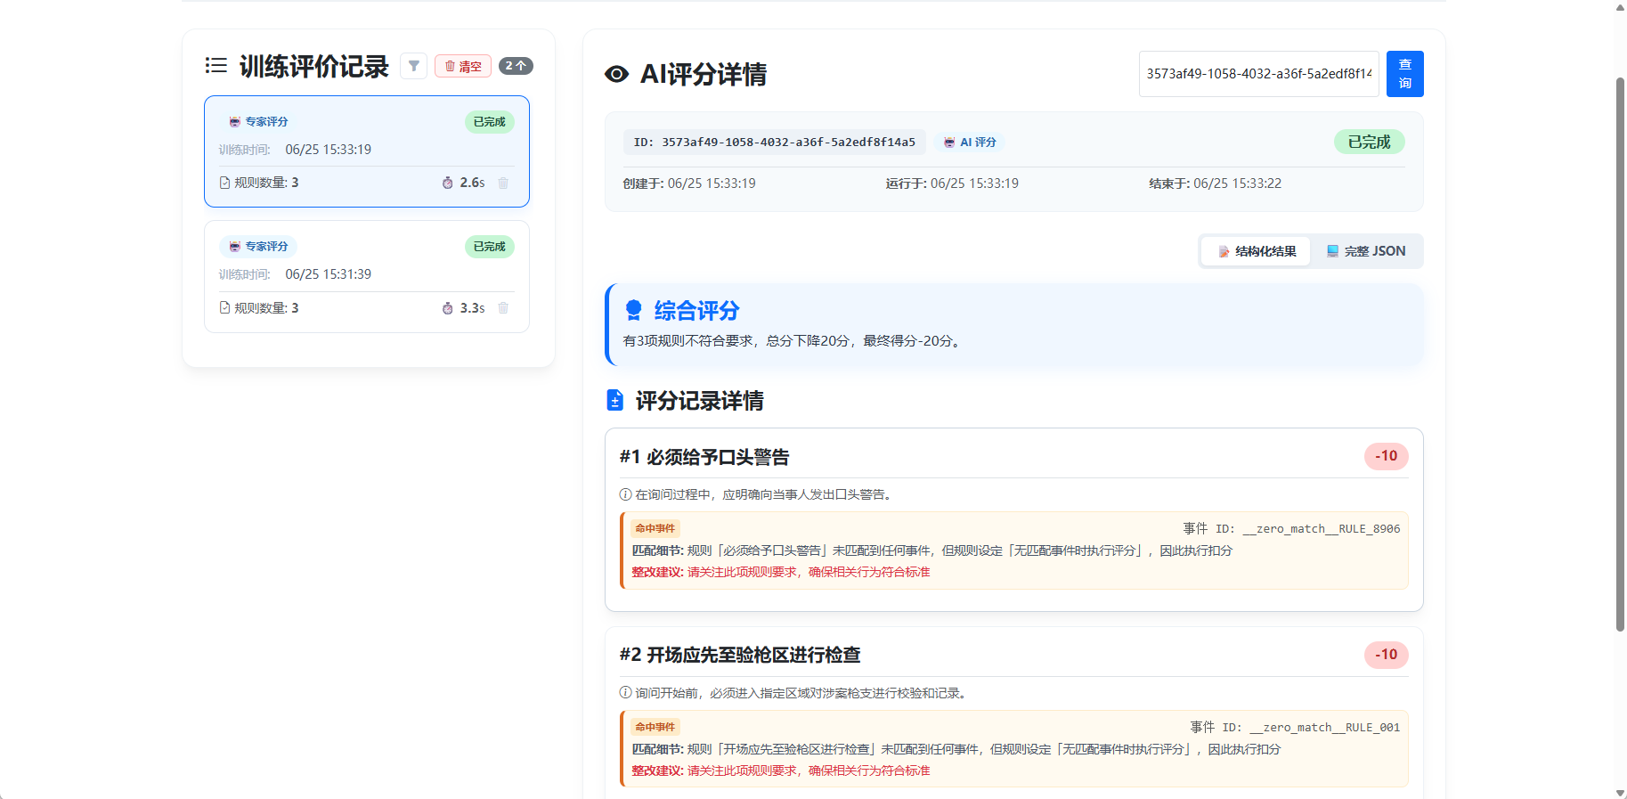Click the list icon next to 训练评价记录
Screen dimensions: 1627x799
pyautogui.click(x=216, y=66)
